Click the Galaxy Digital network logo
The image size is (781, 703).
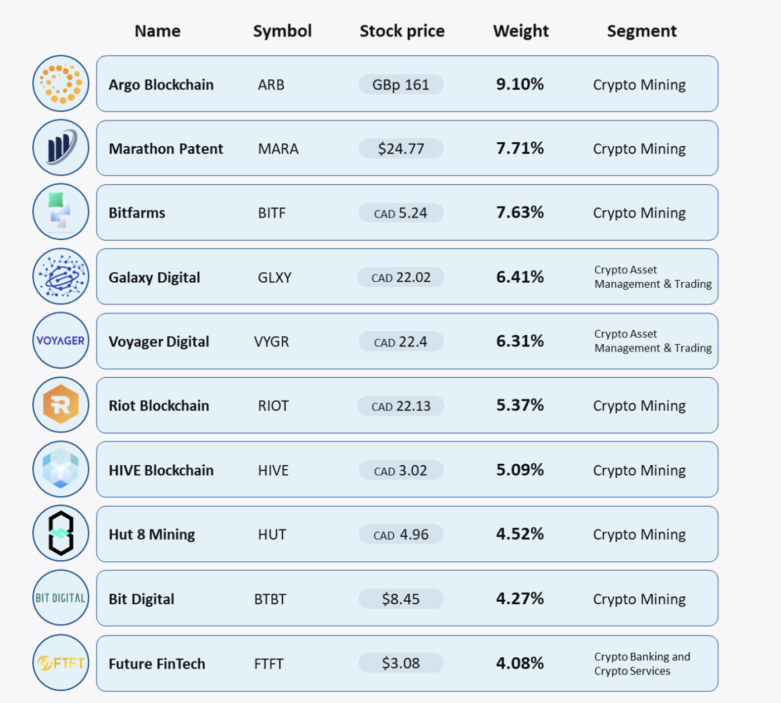point(61,276)
